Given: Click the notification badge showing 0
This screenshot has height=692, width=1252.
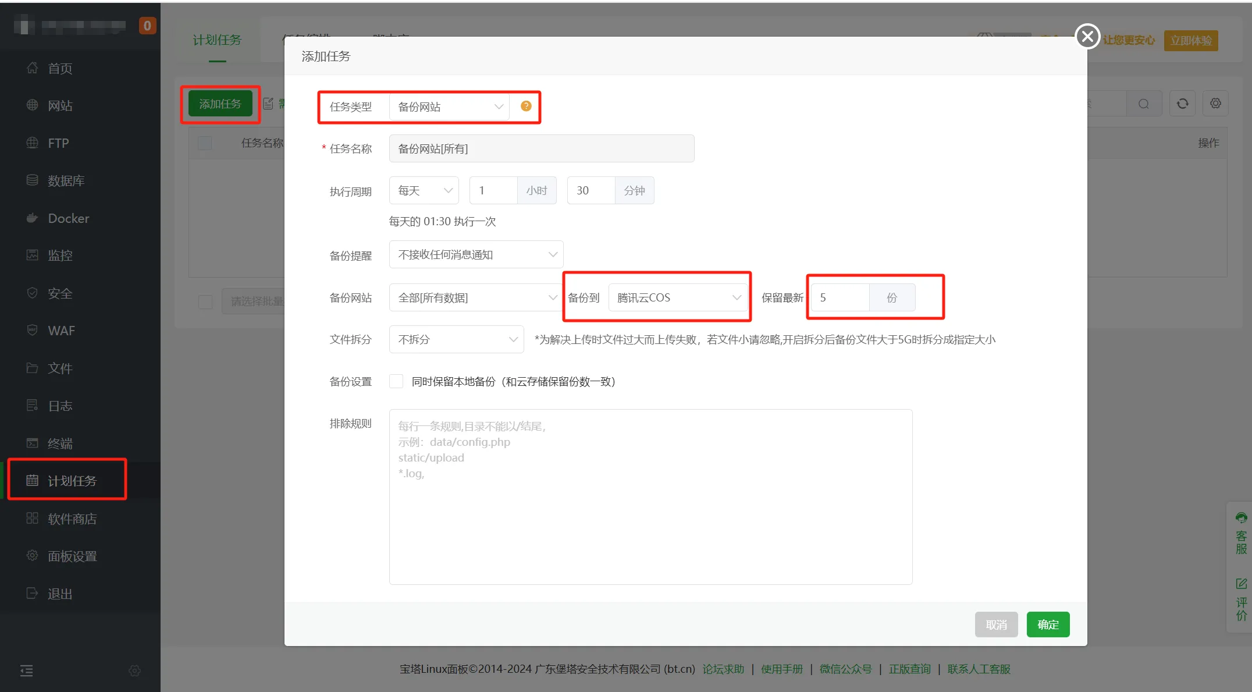Looking at the screenshot, I should 147,26.
